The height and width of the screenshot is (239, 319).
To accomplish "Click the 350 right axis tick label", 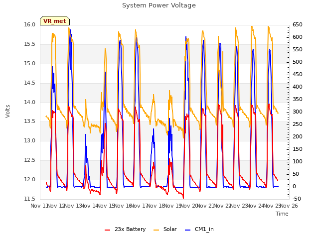I will pyautogui.click(x=298, y=99).
